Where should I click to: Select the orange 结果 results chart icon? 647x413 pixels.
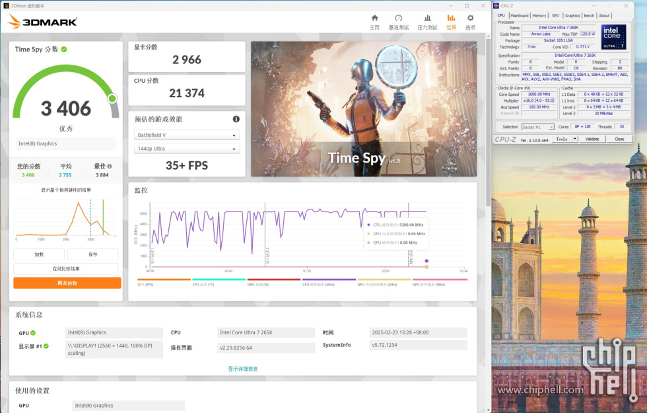click(x=452, y=19)
